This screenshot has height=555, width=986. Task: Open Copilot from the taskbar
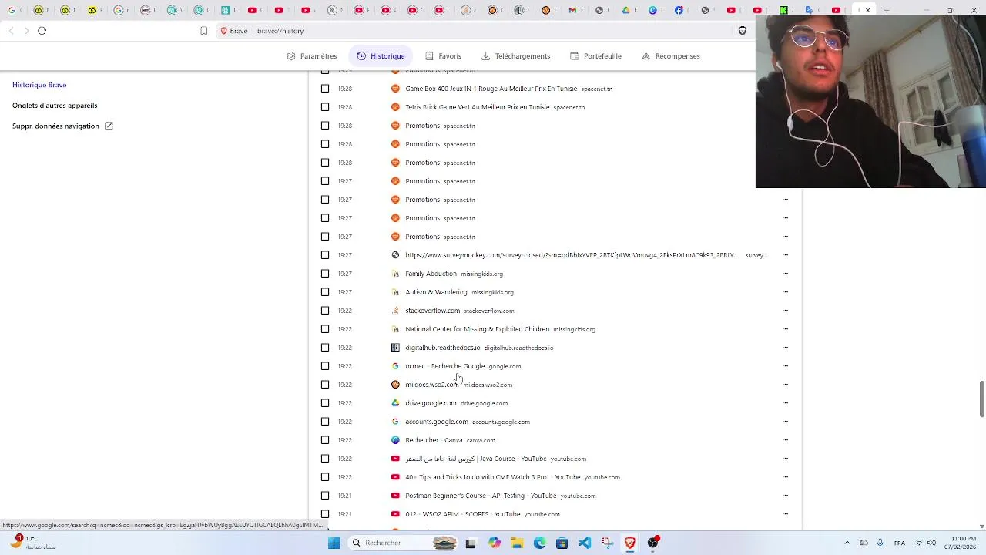click(494, 543)
